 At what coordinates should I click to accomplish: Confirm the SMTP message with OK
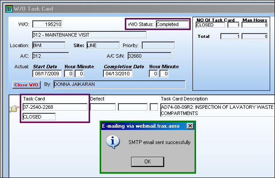click(147, 162)
